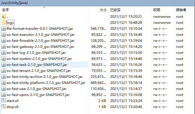Viewport: 195px width, 114px height.
Task: Click the date 2021/12/1 15:30:46
Action: (126, 107)
